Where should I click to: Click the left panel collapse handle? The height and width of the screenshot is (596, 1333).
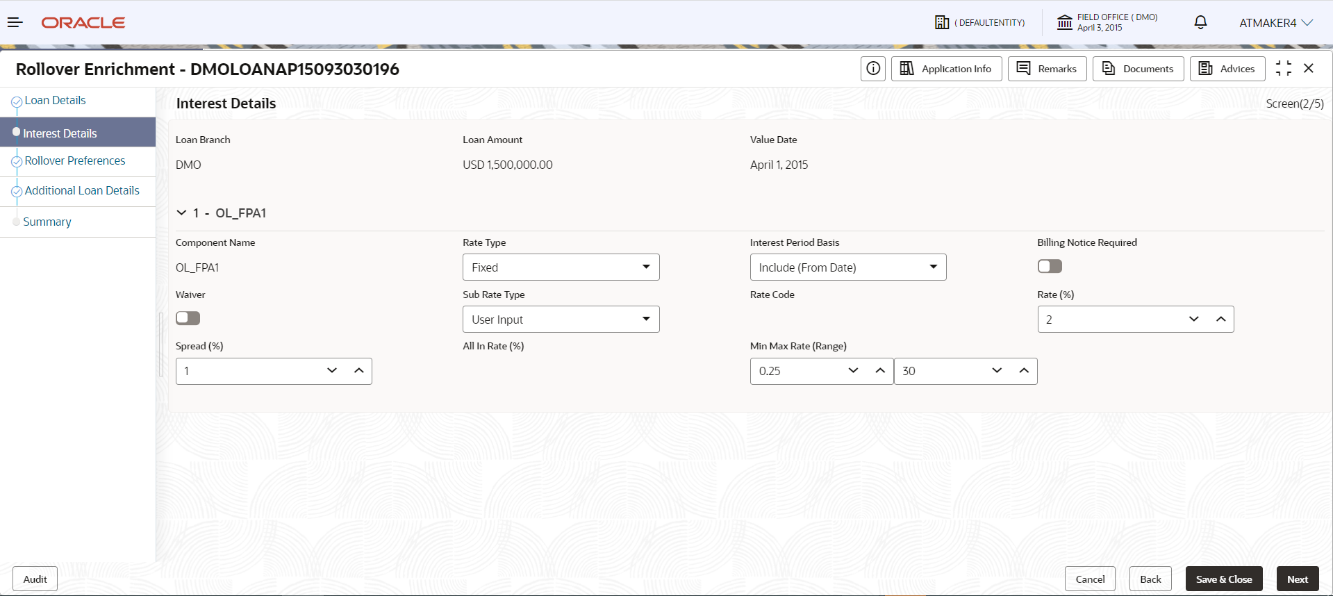pos(161,345)
